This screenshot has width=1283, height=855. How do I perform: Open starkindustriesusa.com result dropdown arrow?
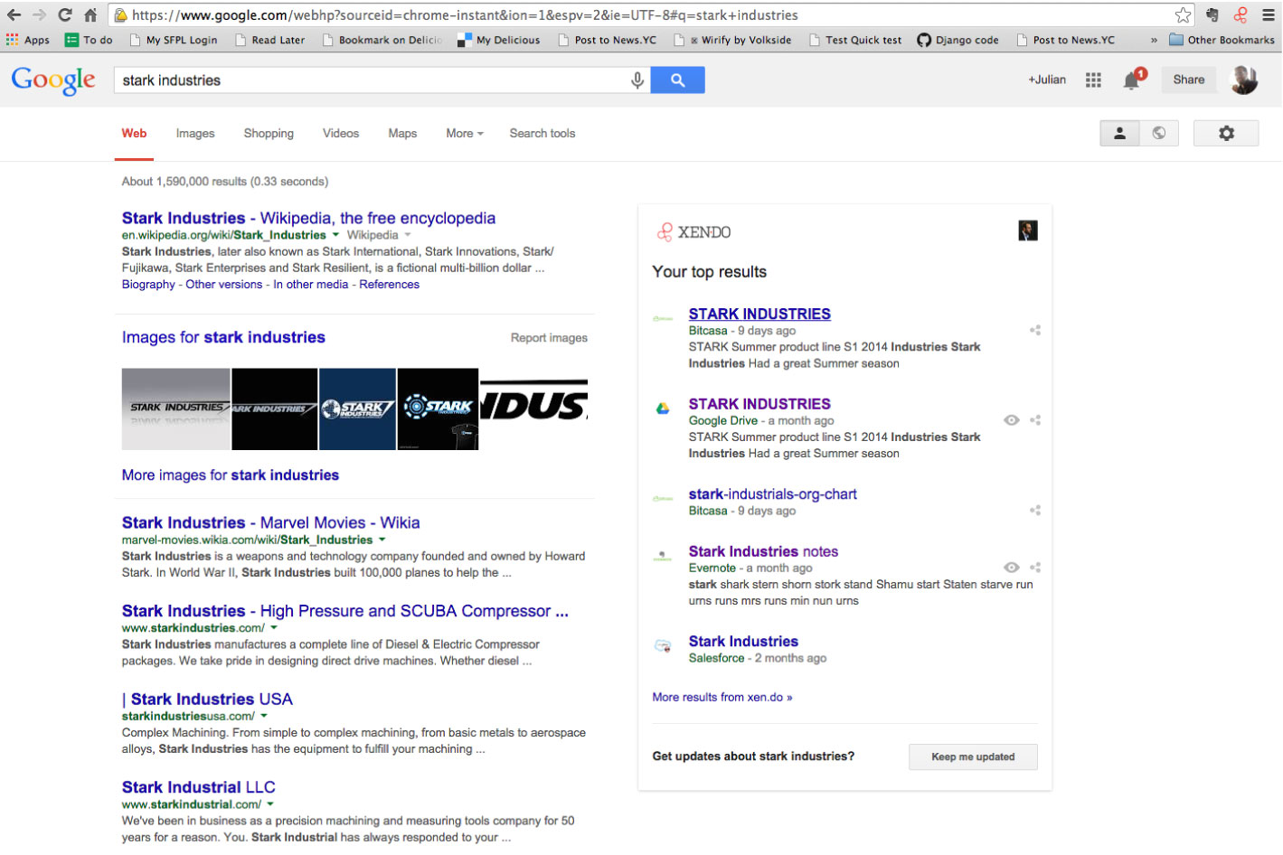(264, 716)
